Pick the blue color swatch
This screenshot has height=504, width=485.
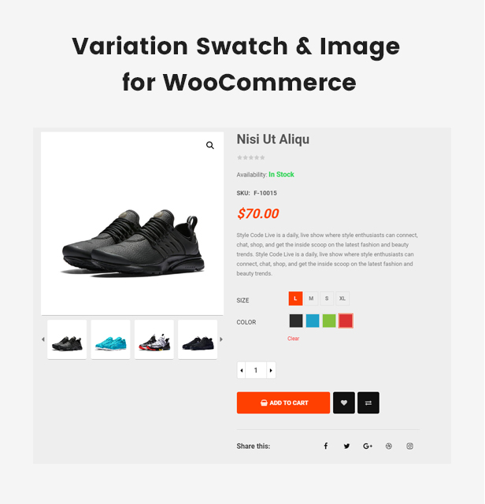click(313, 321)
